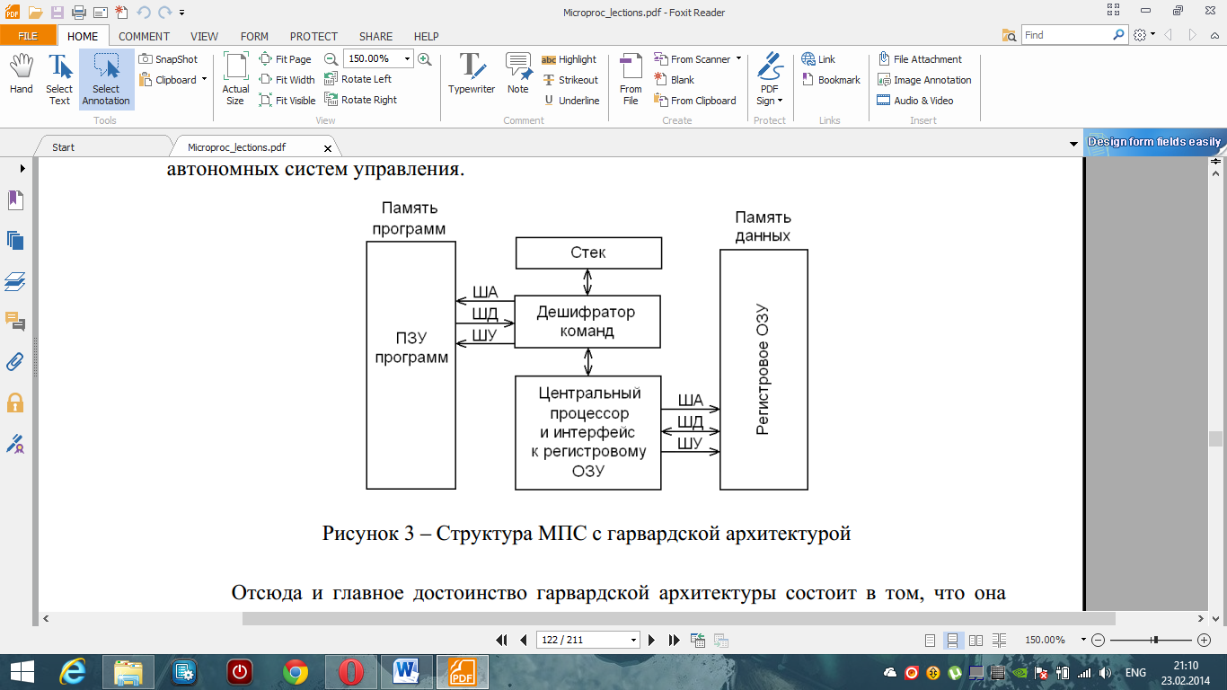Open the FILE menu
The height and width of the screenshot is (690, 1227).
28,36
